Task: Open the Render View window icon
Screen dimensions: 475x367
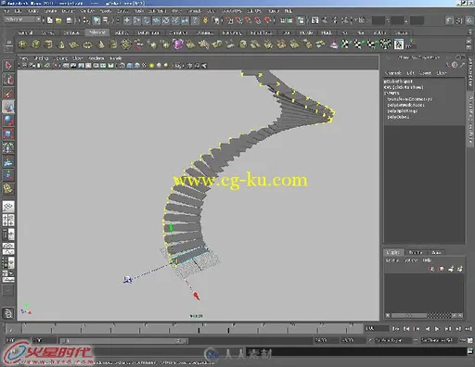Action: (x=315, y=20)
